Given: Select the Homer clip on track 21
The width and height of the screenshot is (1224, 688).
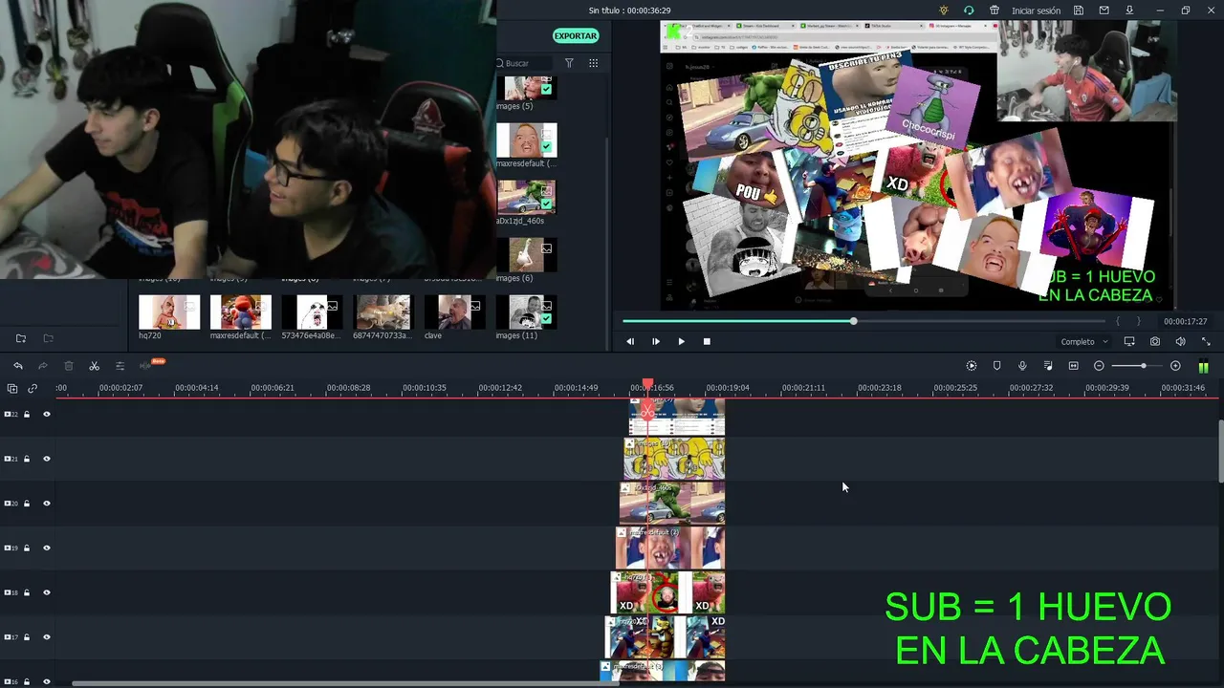Looking at the screenshot, I should tap(674, 459).
